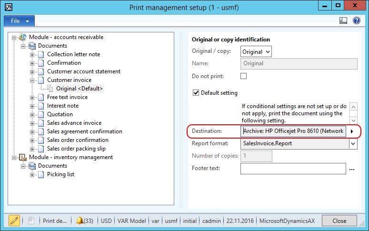The width and height of the screenshot is (369, 231).
Task: Open the Help question mark icon
Action: pyautogui.click(x=357, y=21)
